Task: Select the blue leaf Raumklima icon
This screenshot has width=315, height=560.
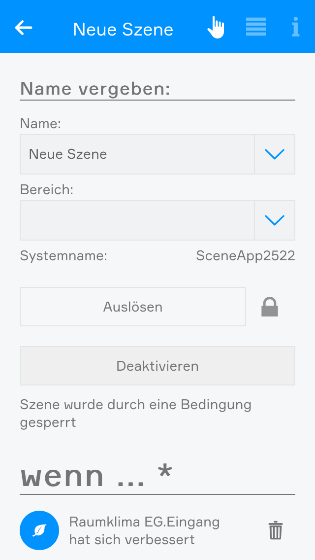Action: pos(39,530)
